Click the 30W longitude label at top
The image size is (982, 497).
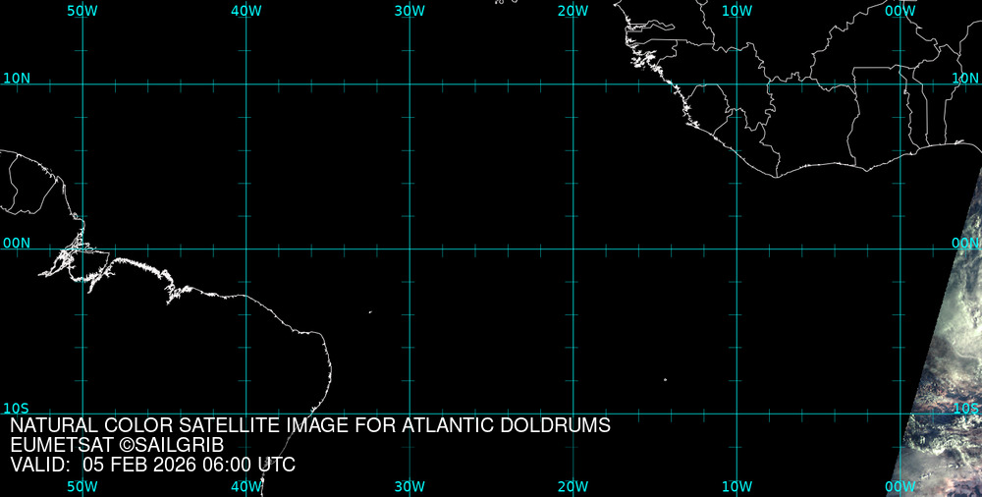tap(409, 10)
